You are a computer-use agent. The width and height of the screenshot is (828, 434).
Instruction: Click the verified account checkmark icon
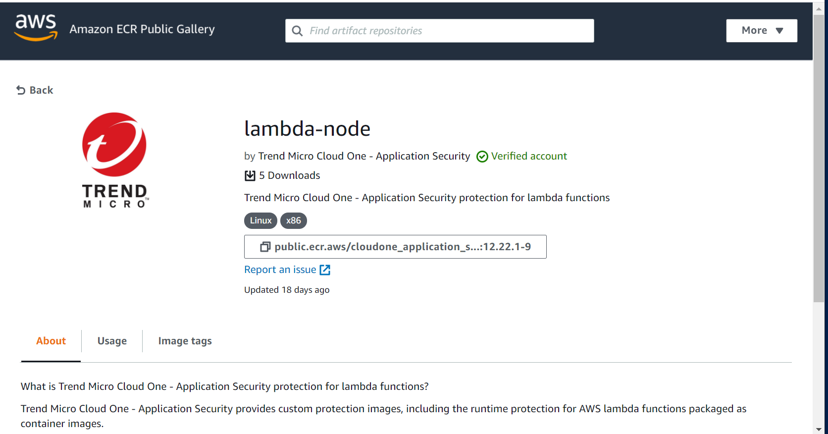click(x=482, y=157)
